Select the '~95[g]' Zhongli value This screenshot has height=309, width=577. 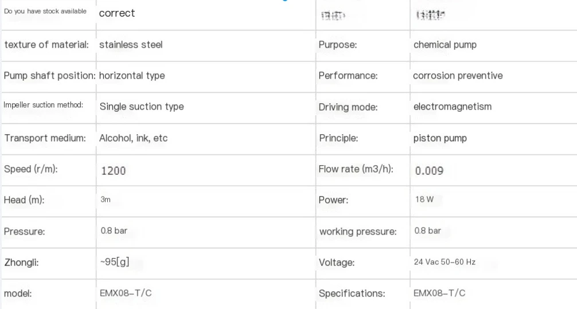click(x=114, y=262)
